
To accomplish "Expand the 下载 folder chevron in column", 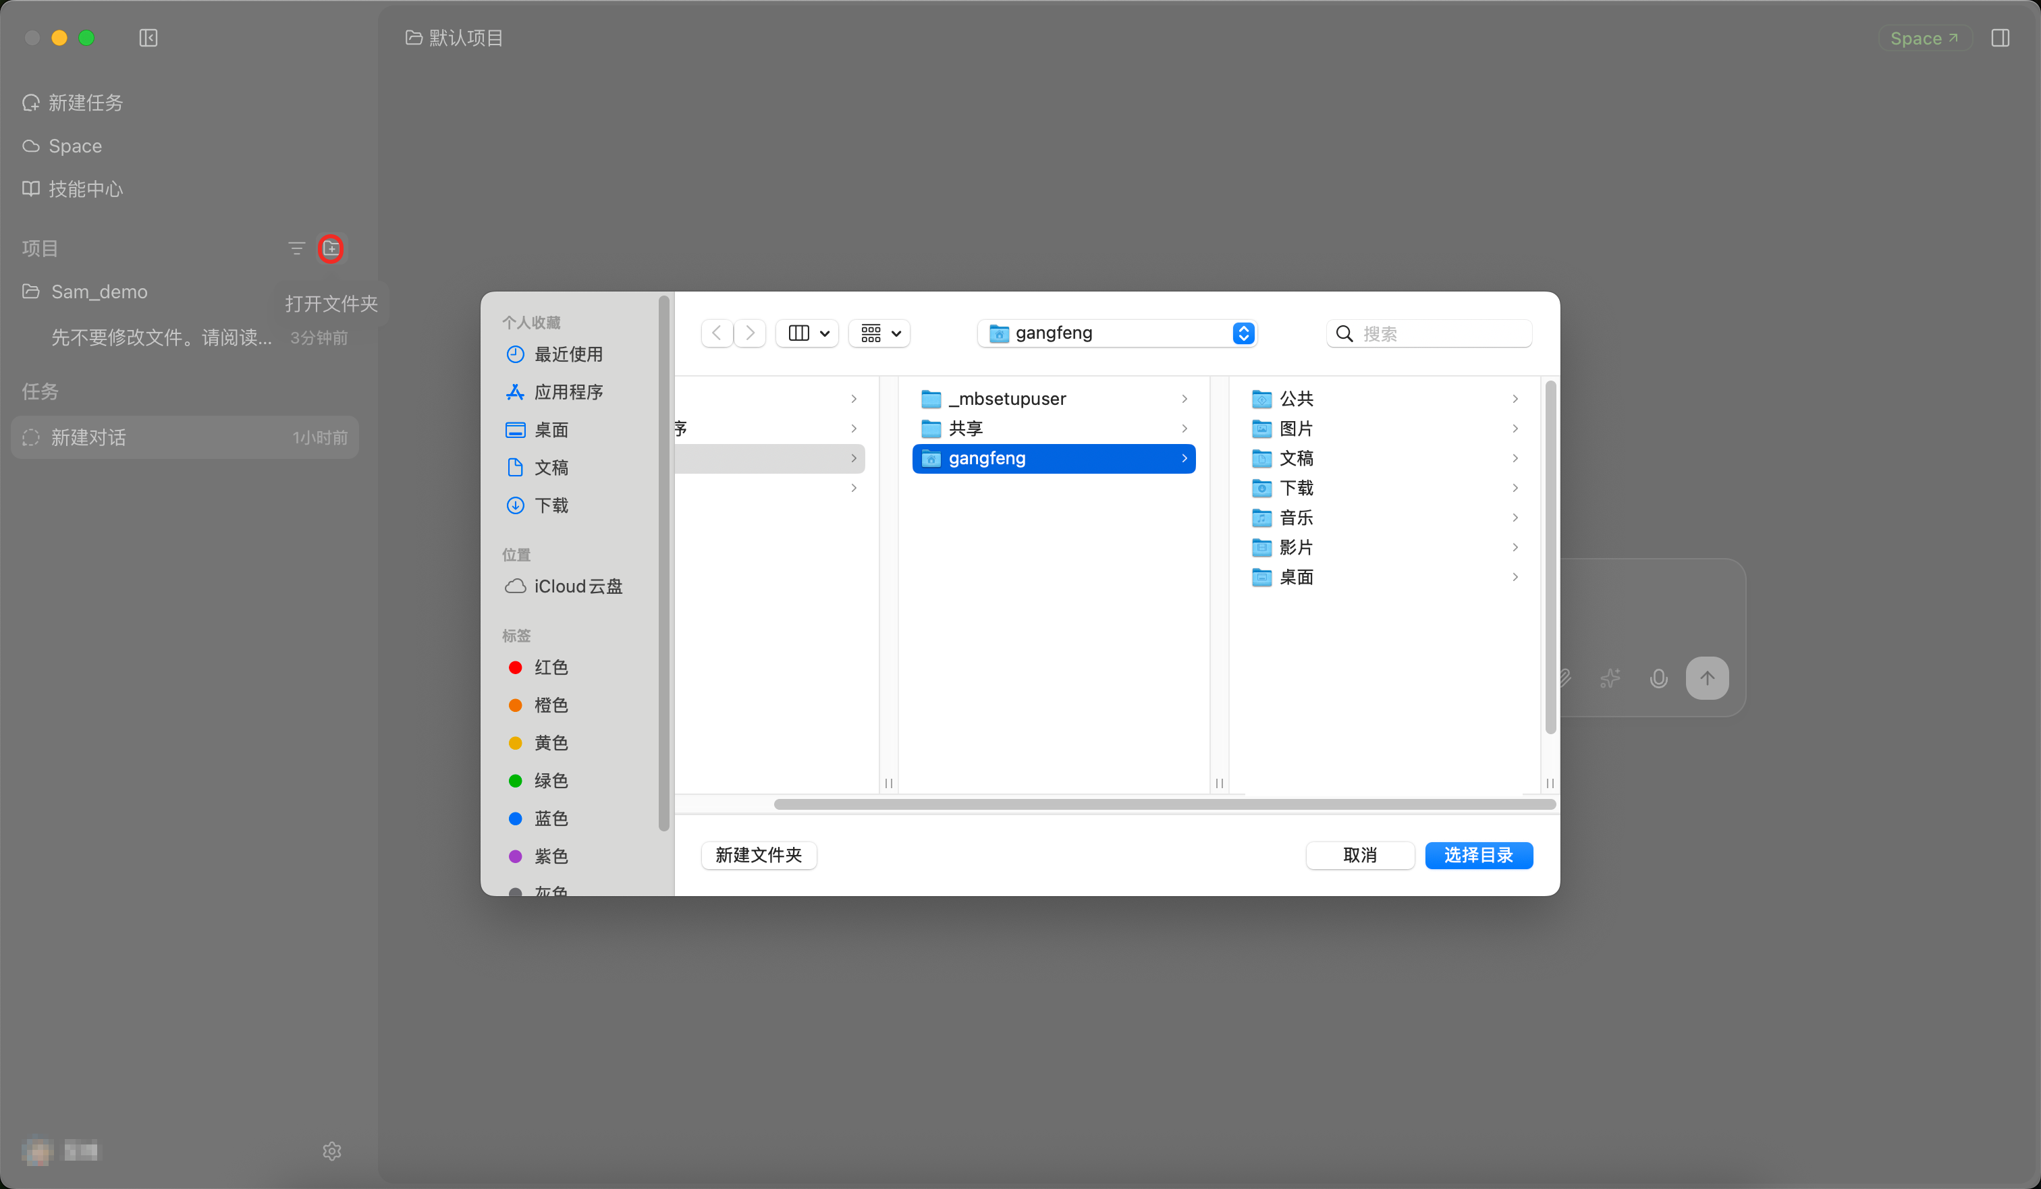I will [1515, 488].
